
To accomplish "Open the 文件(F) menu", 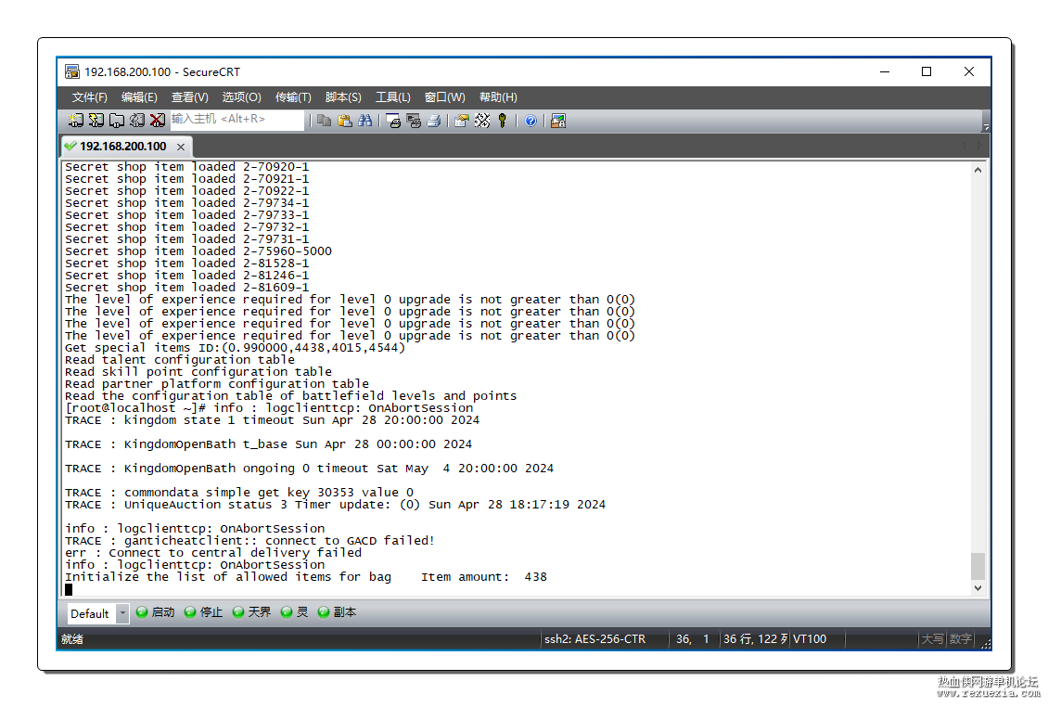I will (x=90, y=97).
